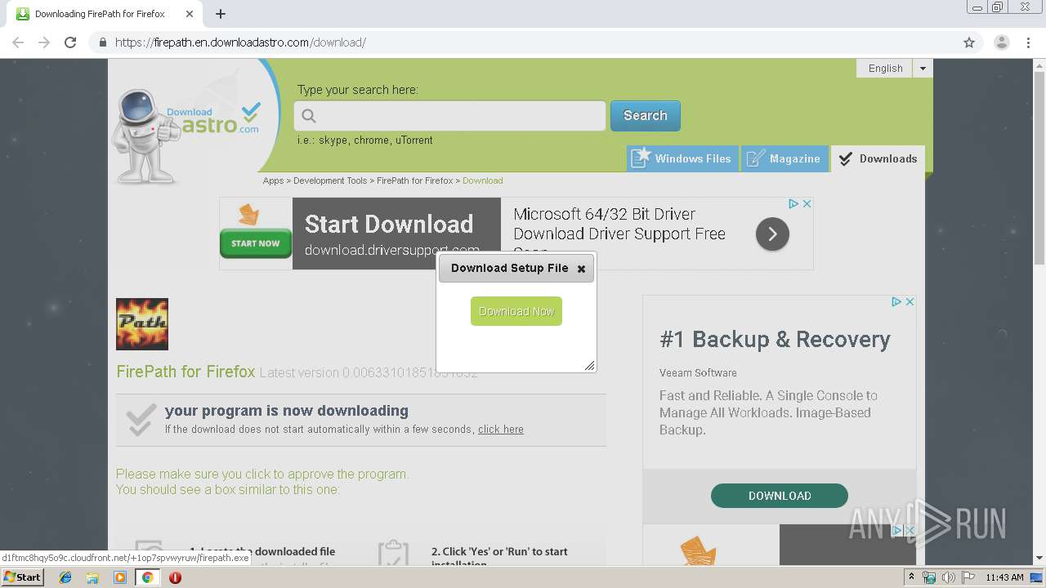Screen dimensions: 1046x588
Task: Click '#1 Backup & Recovery' ad headline
Action: 775,340
